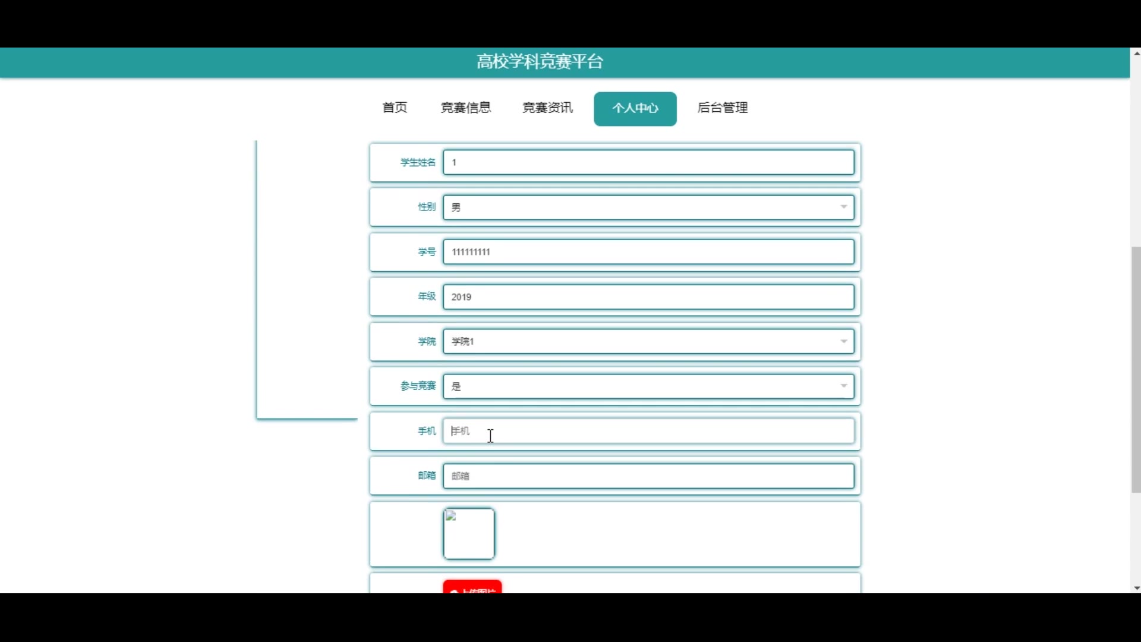Click the scrollbar up arrow
This screenshot has height=642, width=1141.
coord(1136,53)
